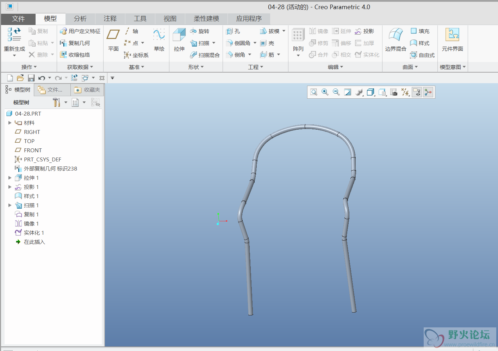Click the 扫描 (Sweep) button
This screenshot has width=498, height=351.
(200, 43)
